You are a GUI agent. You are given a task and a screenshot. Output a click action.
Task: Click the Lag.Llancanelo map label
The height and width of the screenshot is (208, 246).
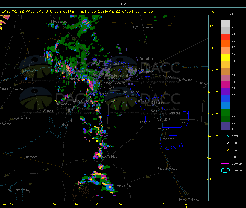click(x=17, y=190)
